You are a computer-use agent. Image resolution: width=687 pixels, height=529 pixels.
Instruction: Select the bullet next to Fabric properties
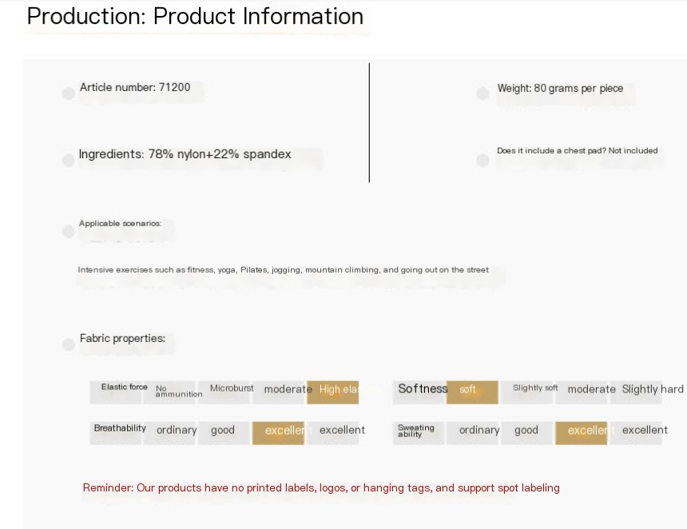click(69, 344)
